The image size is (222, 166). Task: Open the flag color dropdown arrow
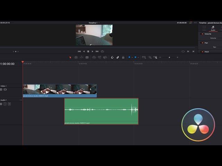pos(132,57)
